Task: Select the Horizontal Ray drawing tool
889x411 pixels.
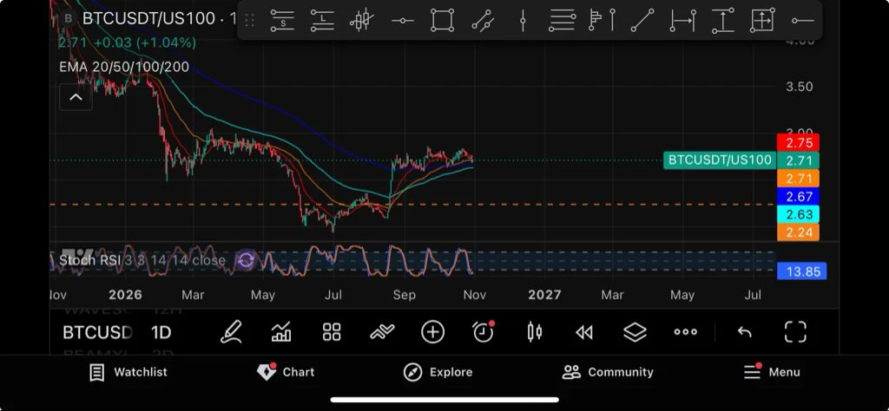Action: [803, 21]
